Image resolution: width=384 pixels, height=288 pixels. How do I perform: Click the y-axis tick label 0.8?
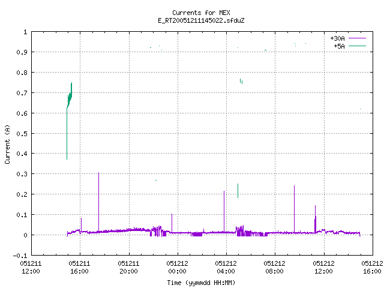click(x=22, y=73)
